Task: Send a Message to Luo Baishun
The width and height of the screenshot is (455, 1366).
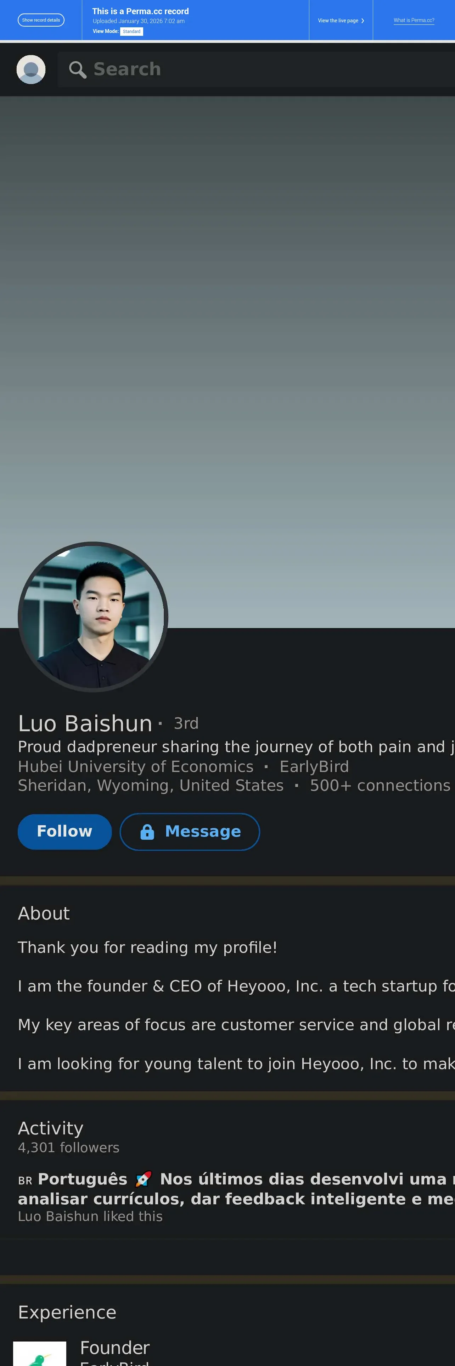Action: (x=190, y=832)
